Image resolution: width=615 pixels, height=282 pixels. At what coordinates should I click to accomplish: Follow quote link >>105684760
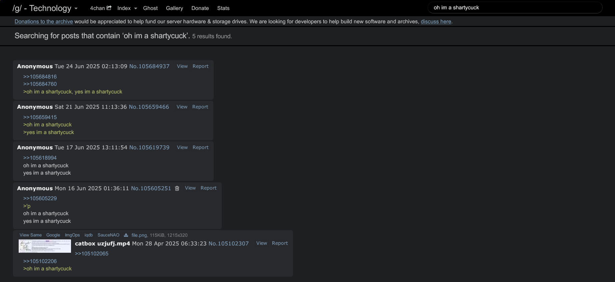pos(40,84)
